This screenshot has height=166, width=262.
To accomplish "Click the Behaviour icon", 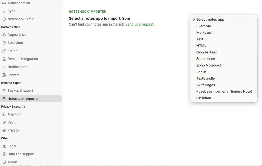I will (4, 43).
